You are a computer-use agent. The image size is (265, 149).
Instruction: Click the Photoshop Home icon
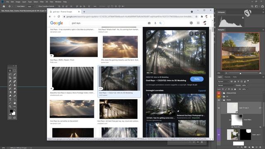[x=4, y=6]
